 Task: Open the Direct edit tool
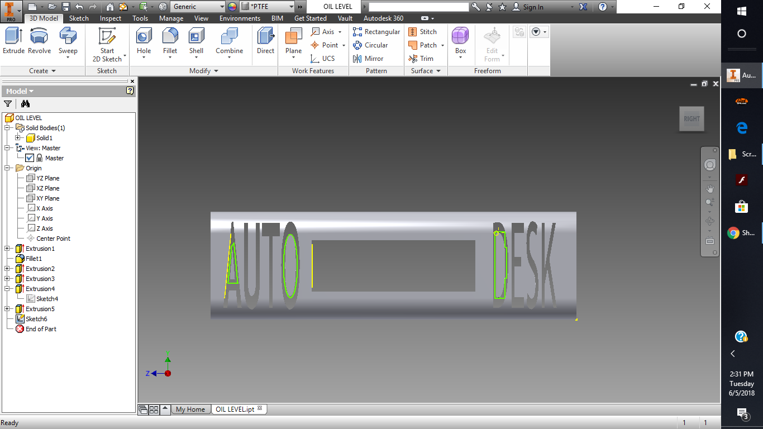coord(266,41)
